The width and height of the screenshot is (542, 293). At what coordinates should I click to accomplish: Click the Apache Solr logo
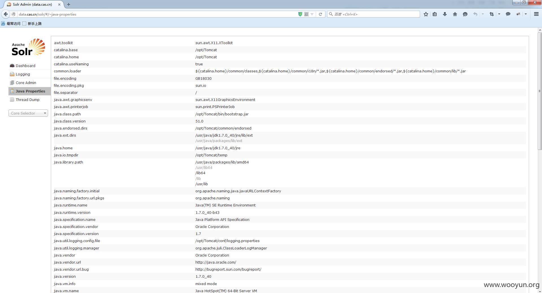28,47
